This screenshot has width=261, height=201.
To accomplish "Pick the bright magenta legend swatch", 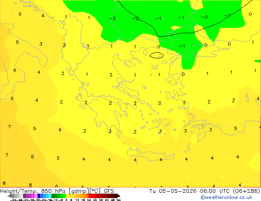I will coord(33,196).
